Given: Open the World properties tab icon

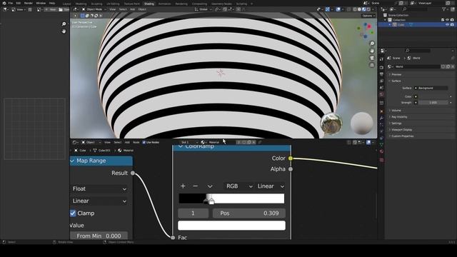Looking at the screenshot, I should point(381,95).
